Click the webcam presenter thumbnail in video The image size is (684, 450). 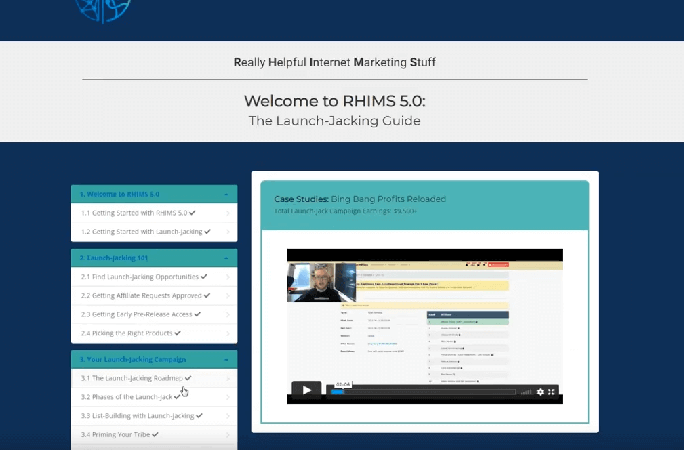coord(321,282)
